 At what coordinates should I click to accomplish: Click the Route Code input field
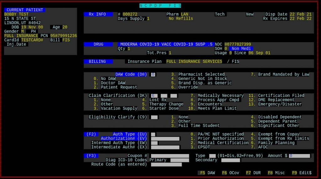pos(166,164)
